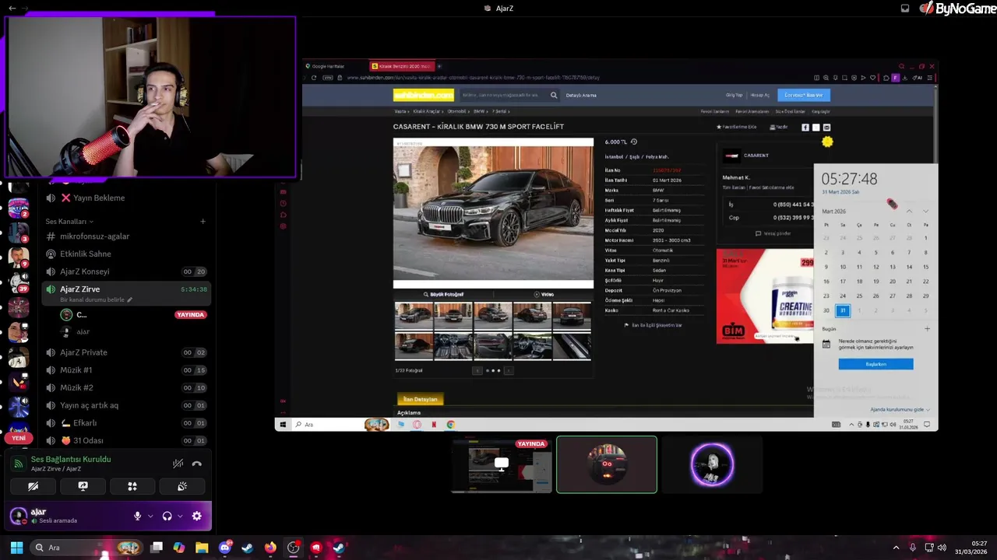Click the blue Ücretsiz İlan Ver button
Image resolution: width=997 pixels, height=560 pixels.
(x=803, y=95)
